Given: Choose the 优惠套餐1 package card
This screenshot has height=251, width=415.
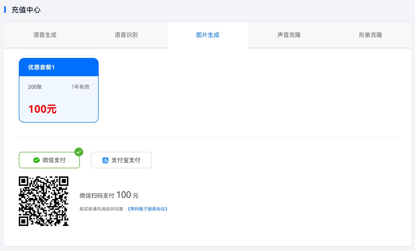Looking at the screenshot, I should [x=59, y=90].
